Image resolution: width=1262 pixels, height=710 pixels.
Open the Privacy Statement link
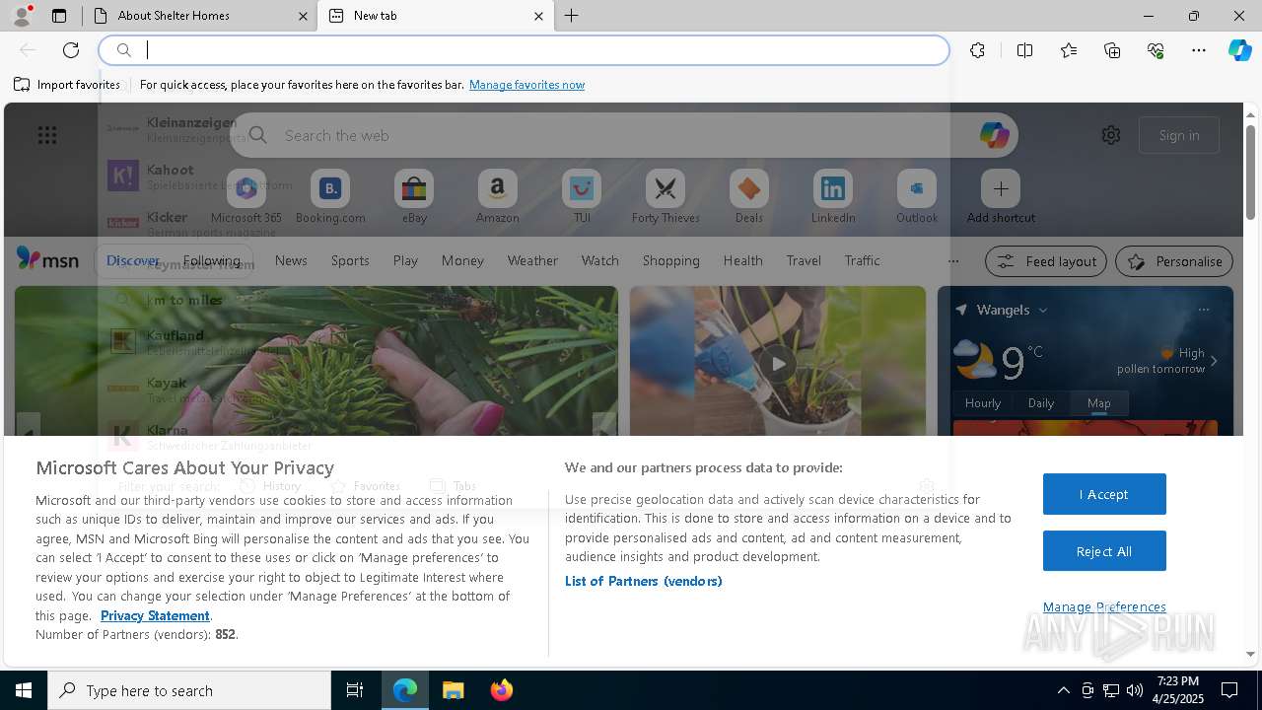[155, 615]
